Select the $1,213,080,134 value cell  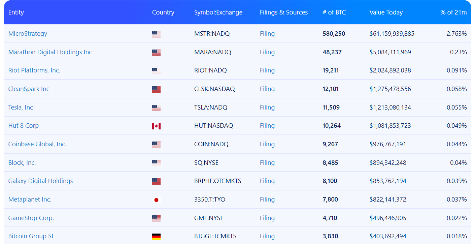click(x=390, y=108)
